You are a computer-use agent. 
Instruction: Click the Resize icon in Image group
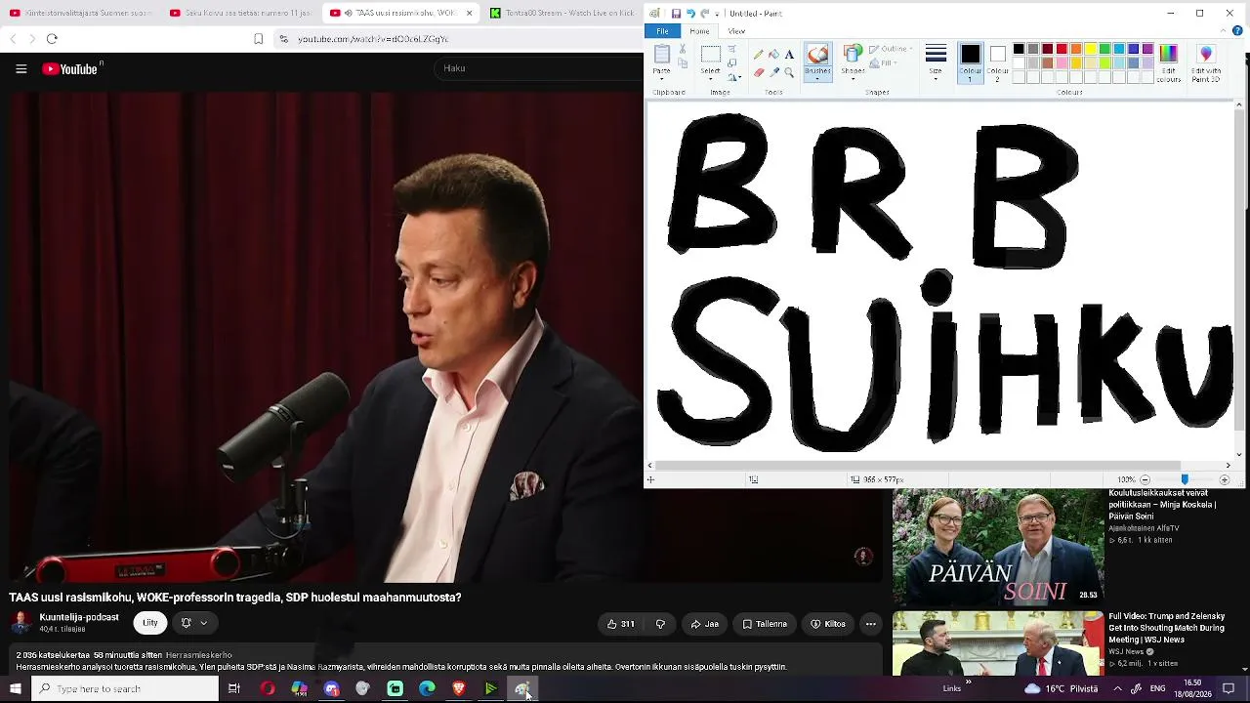(x=731, y=63)
